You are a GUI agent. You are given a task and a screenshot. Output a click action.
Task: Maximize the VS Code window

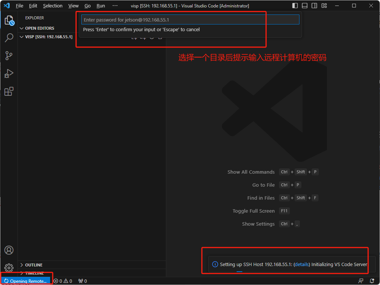tap(354, 6)
